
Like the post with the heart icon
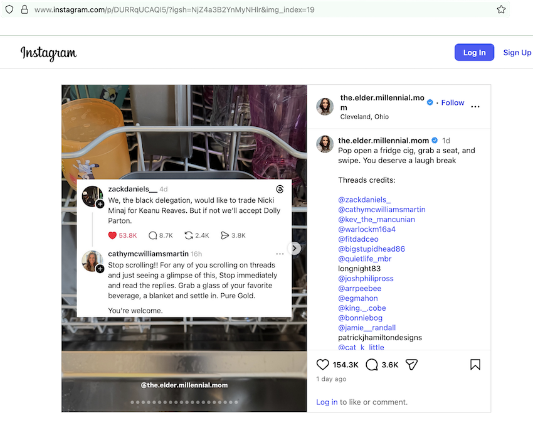point(323,365)
